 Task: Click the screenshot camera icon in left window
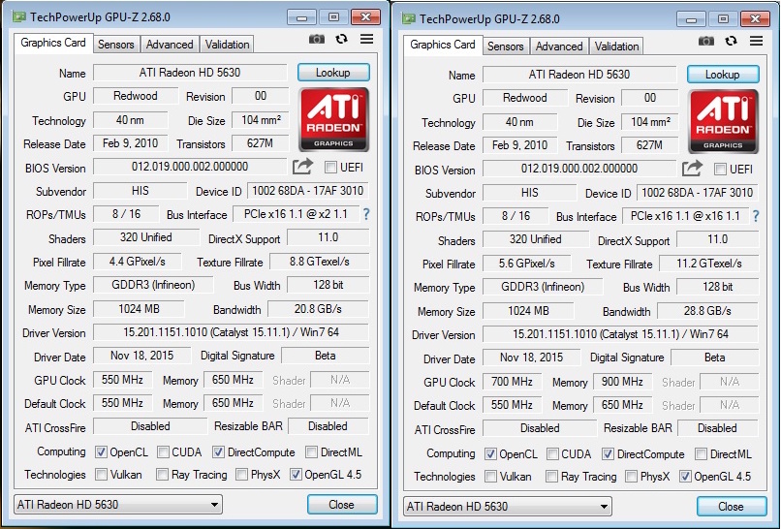(317, 39)
